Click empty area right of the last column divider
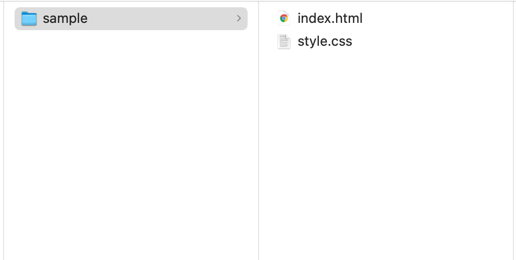 (x=514, y=130)
